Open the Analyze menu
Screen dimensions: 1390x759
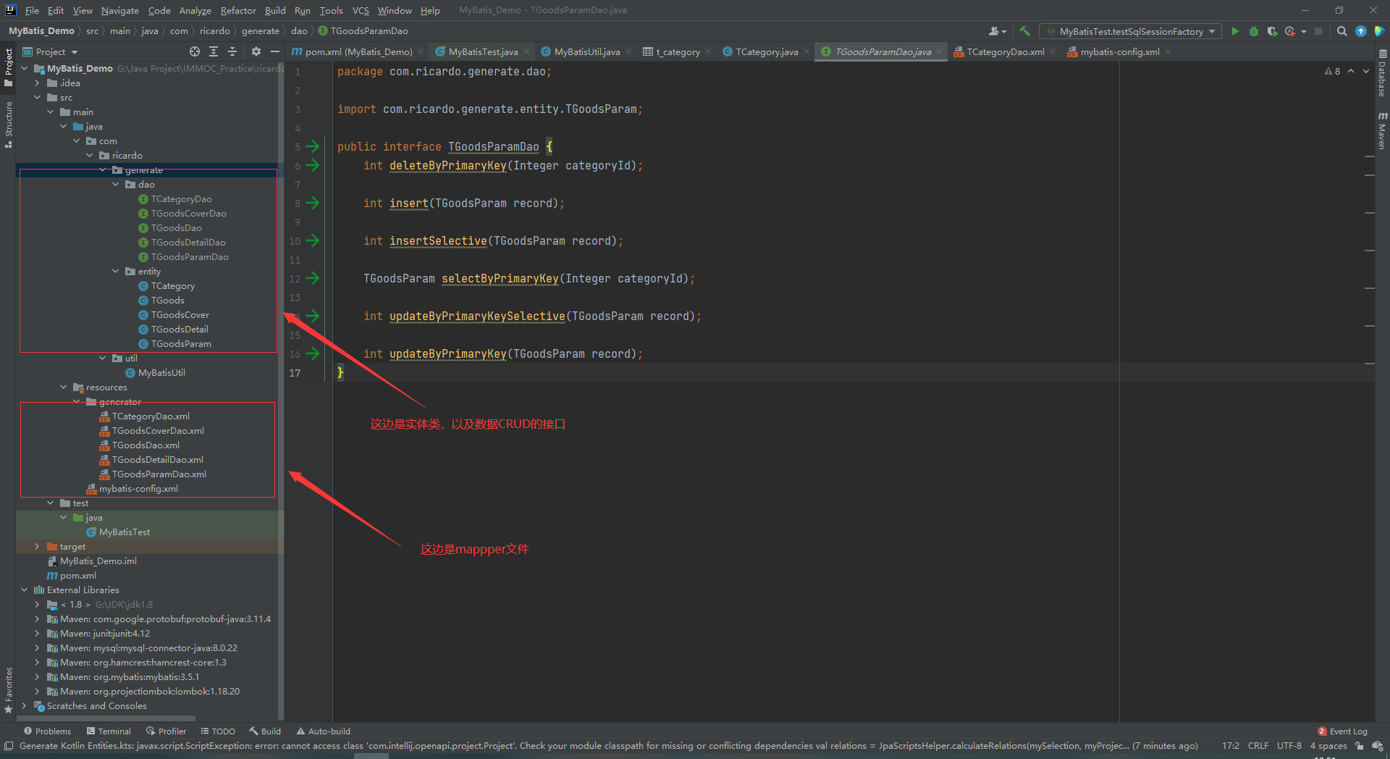click(195, 10)
